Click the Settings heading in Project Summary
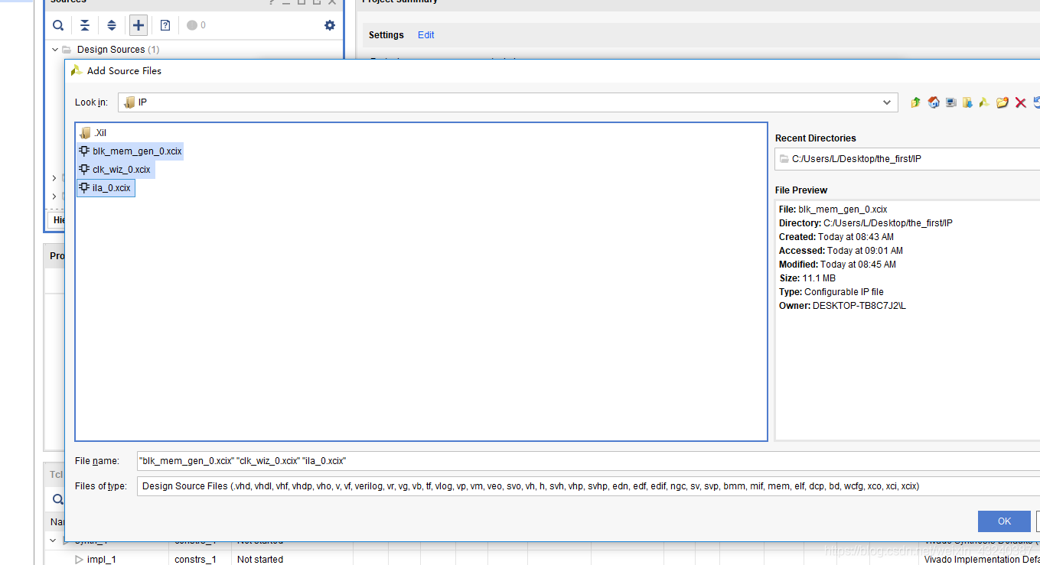The image size is (1040, 565). tap(386, 35)
